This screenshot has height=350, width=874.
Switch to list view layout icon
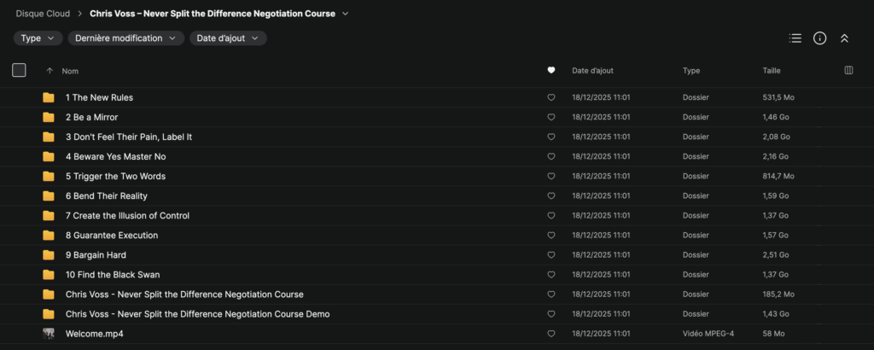coord(795,38)
